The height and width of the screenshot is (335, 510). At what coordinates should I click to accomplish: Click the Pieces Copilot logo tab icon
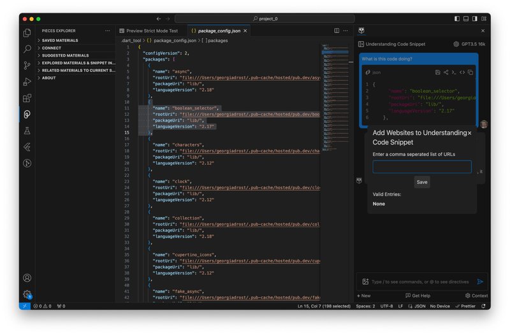click(361, 31)
